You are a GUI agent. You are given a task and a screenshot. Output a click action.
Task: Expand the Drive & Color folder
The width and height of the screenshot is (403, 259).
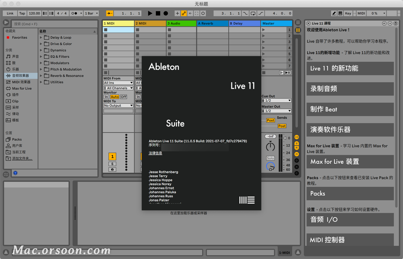[x=41, y=44]
